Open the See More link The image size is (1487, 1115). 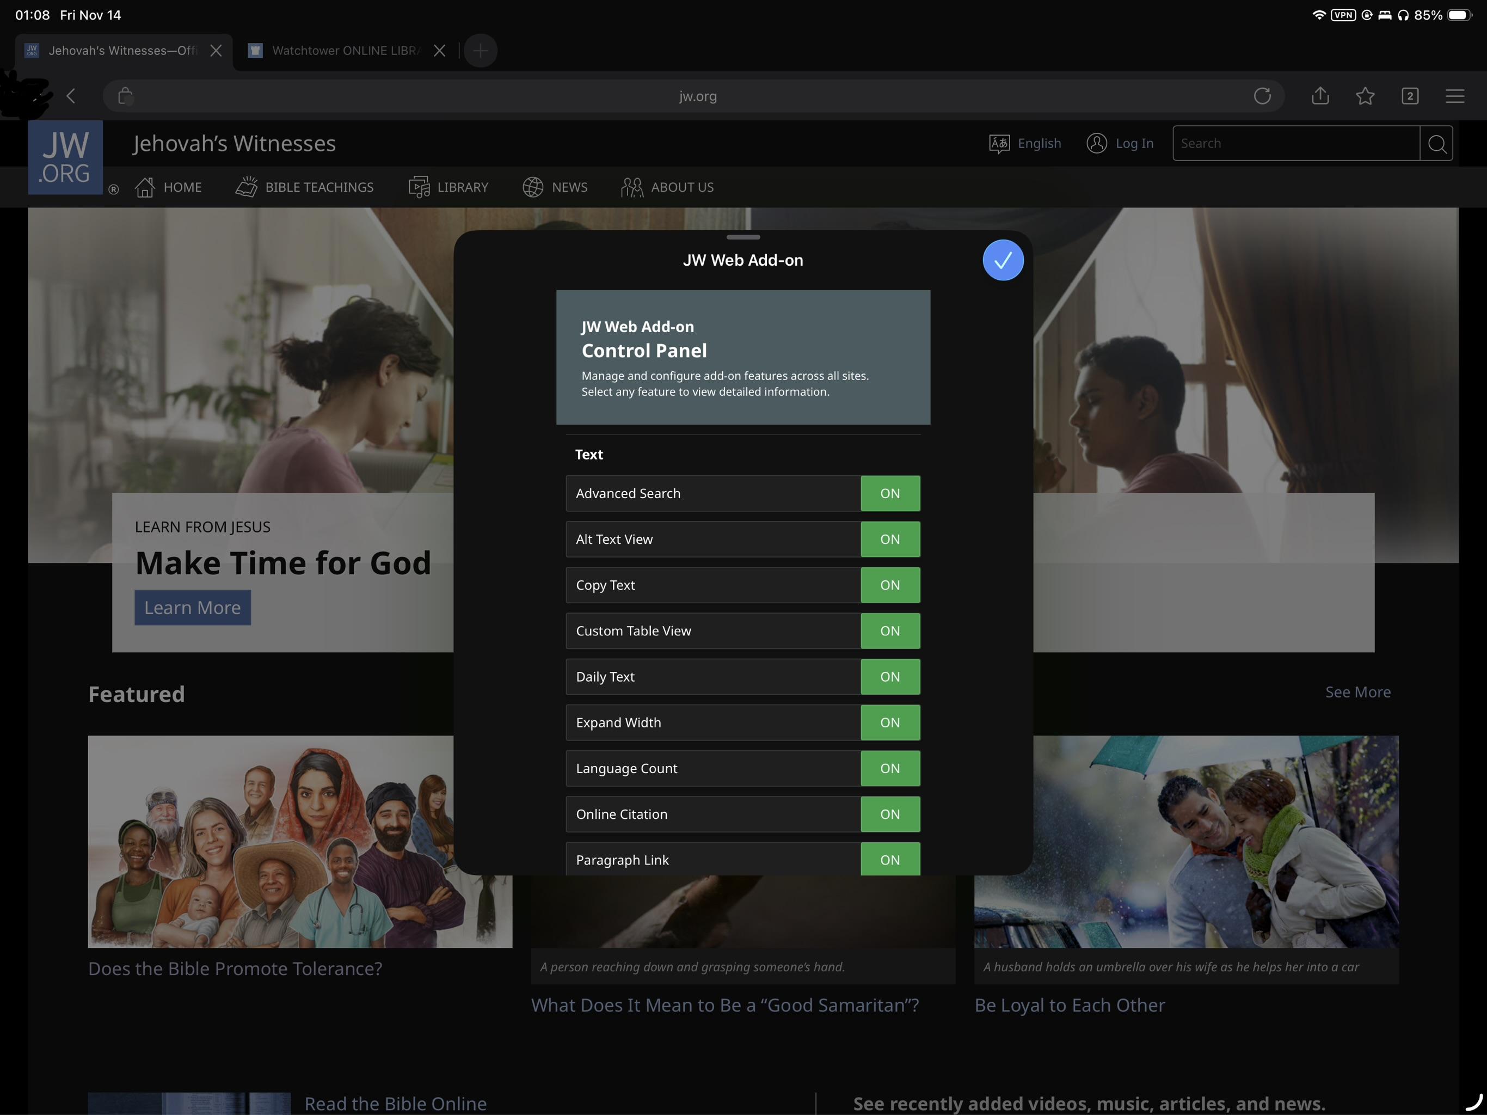(x=1357, y=692)
